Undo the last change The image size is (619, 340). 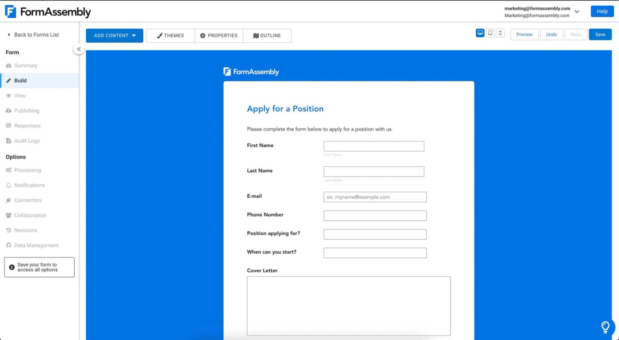click(x=551, y=34)
